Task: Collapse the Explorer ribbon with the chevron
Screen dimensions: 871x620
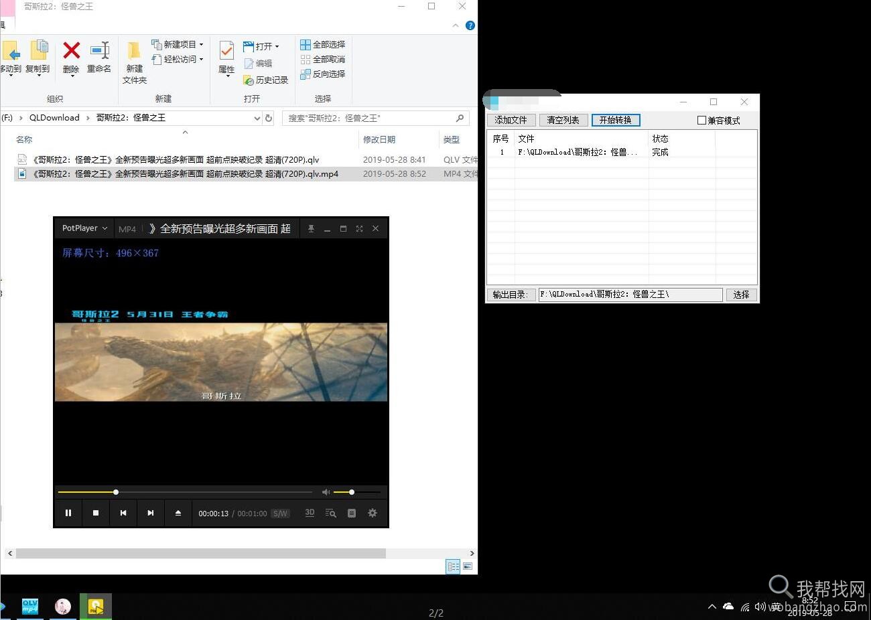Action: (456, 25)
